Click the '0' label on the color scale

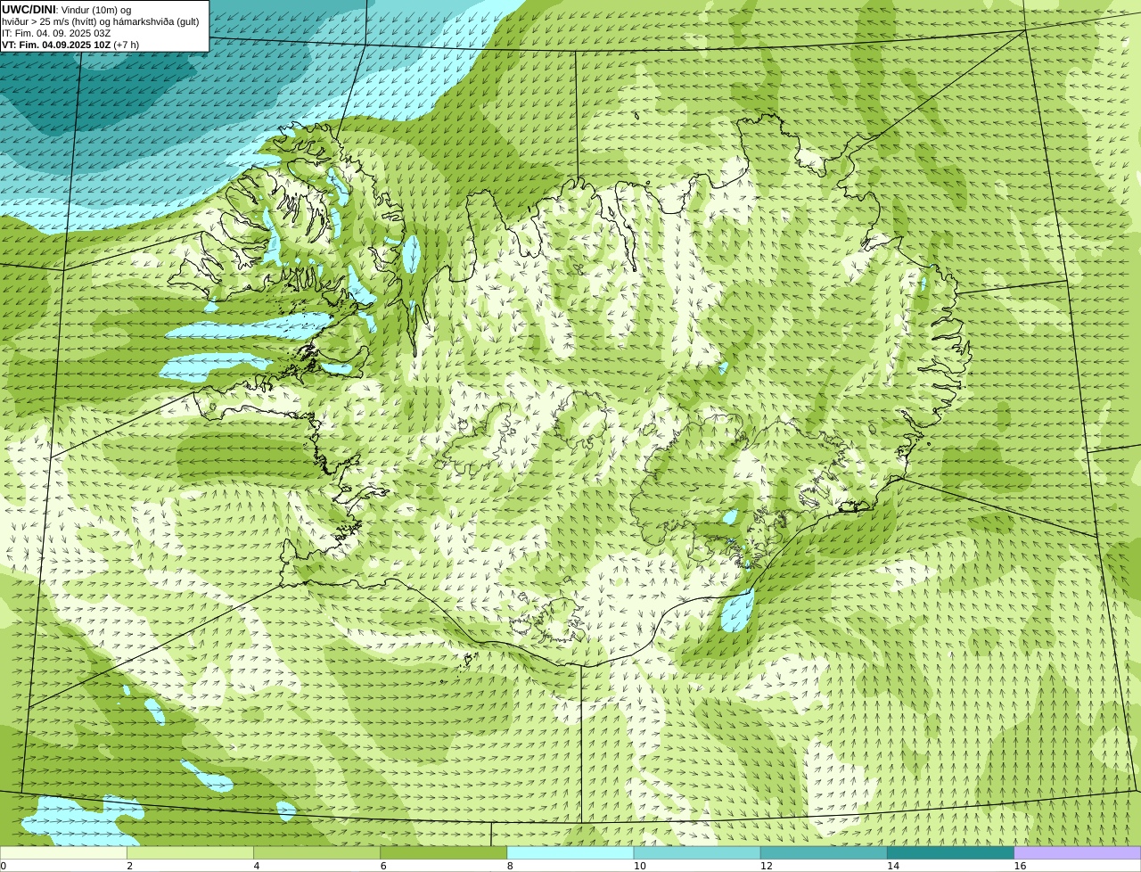(x=4, y=866)
